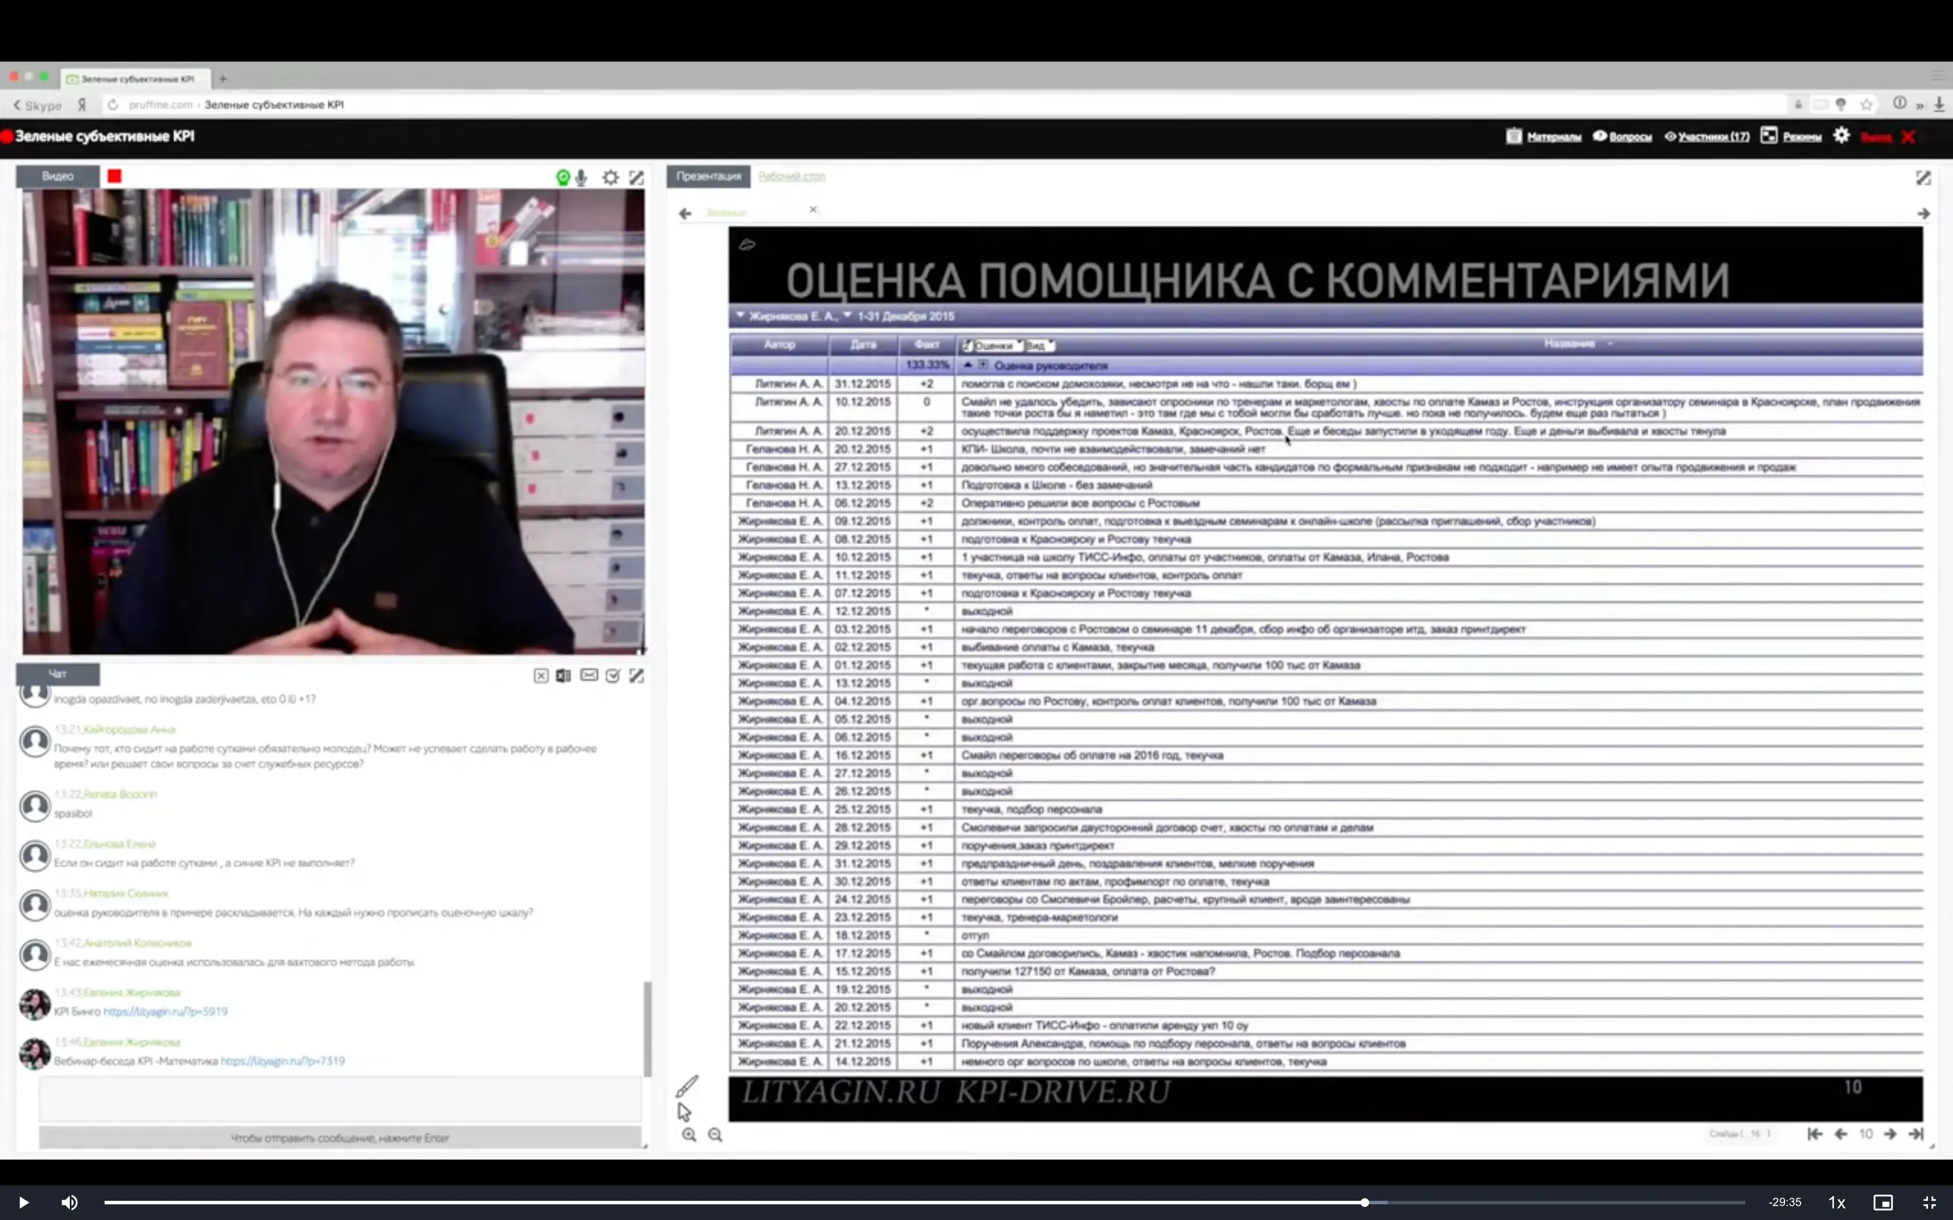The height and width of the screenshot is (1220, 1953).
Task: Click the red stop recording square
Action: (115, 176)
